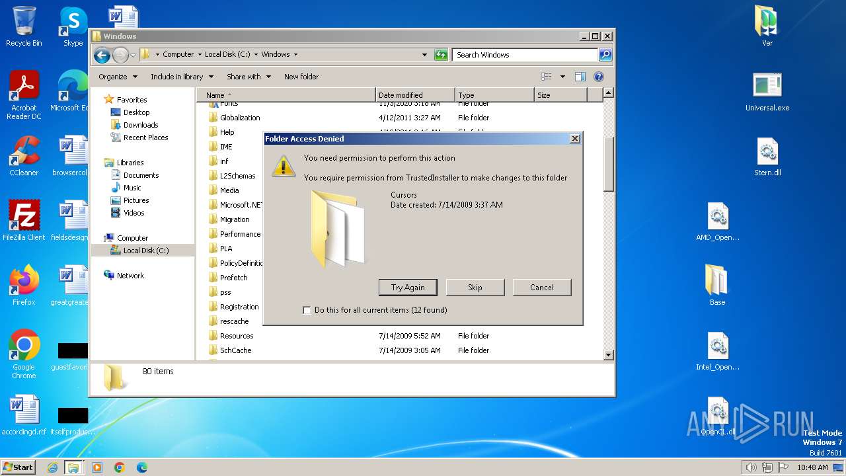846x476 pixels.
Task: Click Local Disk (C:) breadcrumb
Action: coord(227,54)
